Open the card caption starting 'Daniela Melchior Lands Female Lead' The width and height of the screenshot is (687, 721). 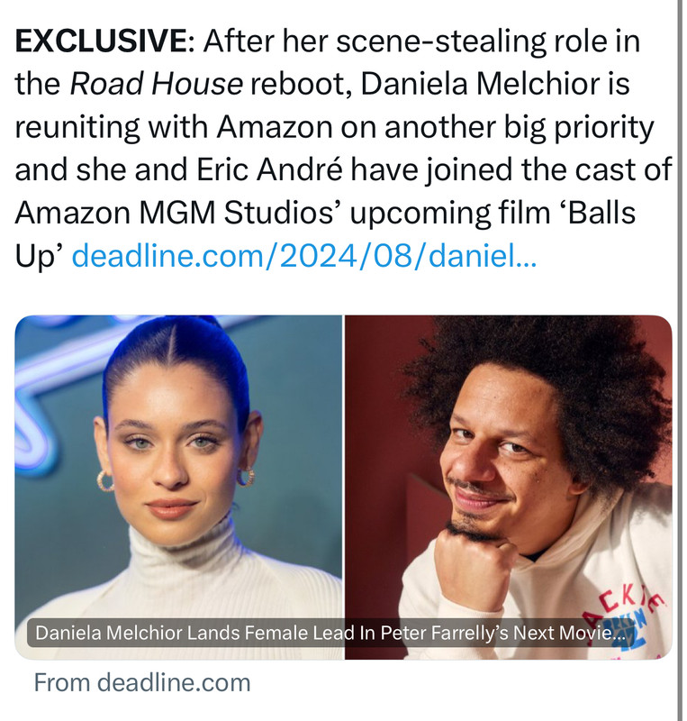point(330,634)
